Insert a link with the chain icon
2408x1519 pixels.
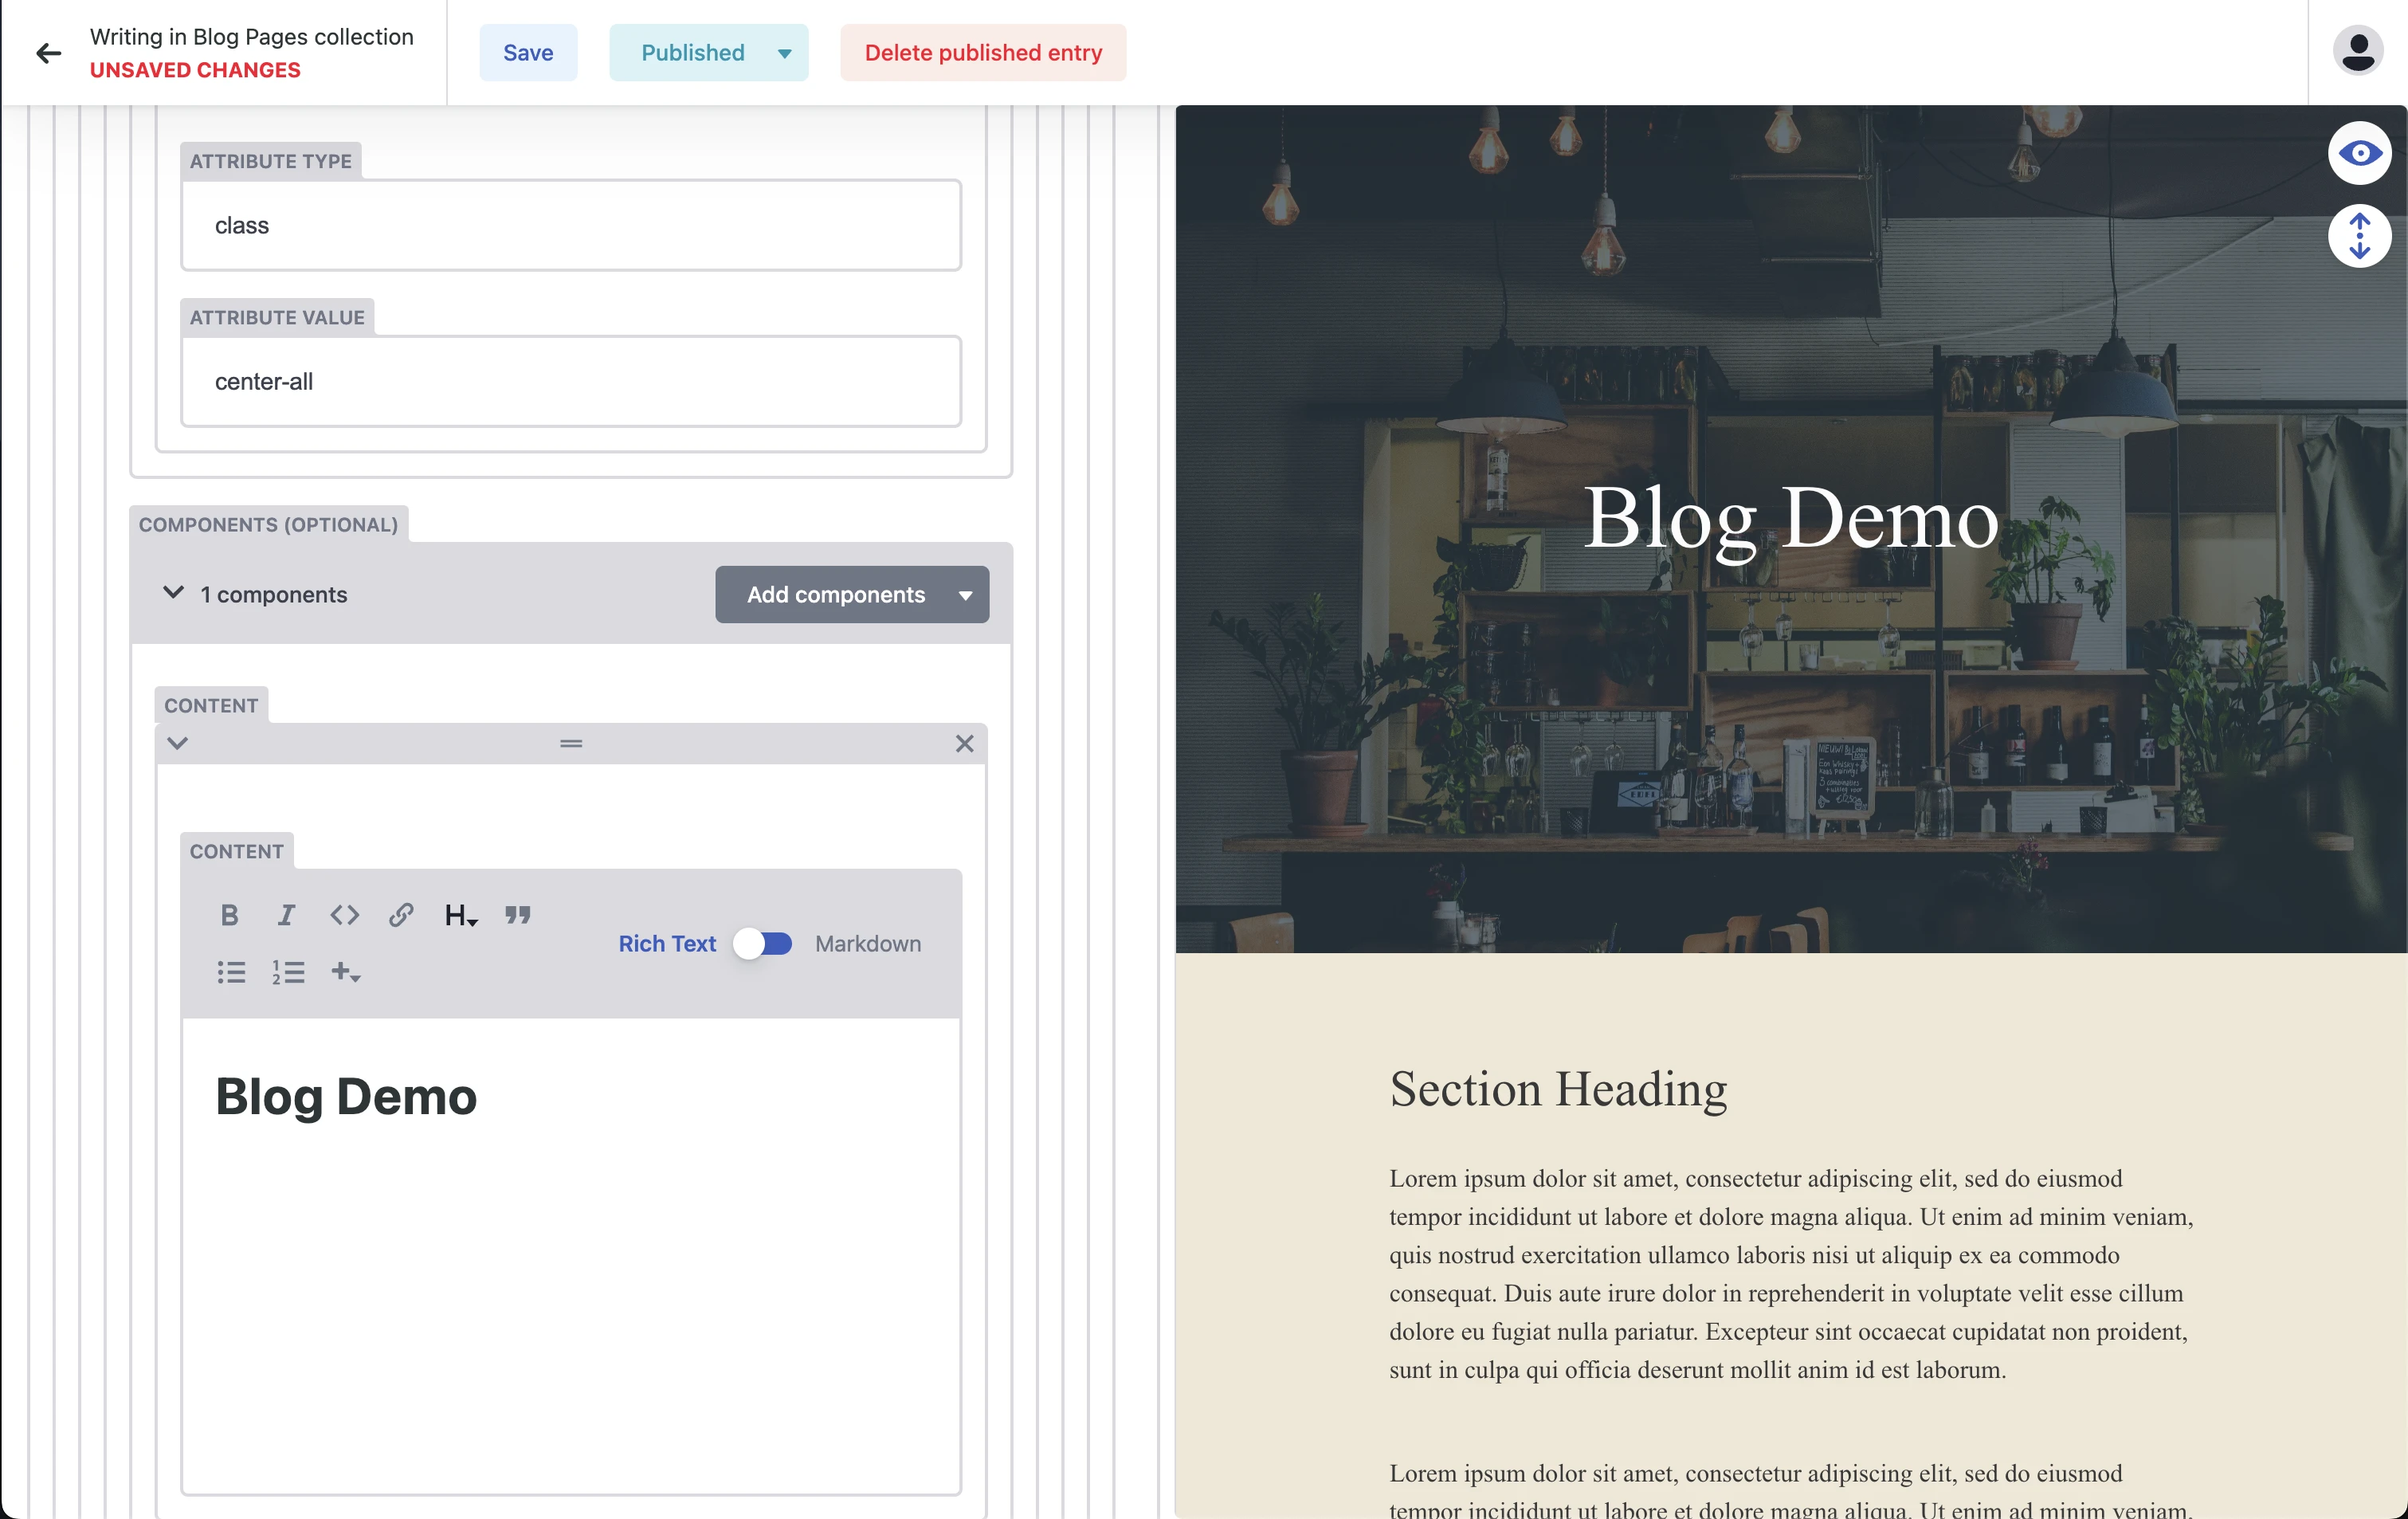[x=401, y=915]
